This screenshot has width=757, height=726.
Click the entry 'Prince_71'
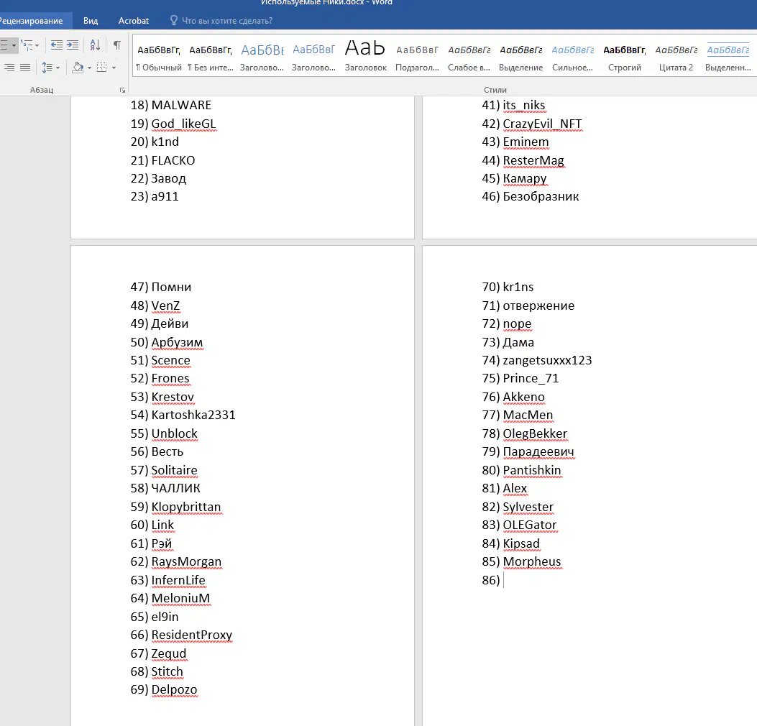coord(531,378)
